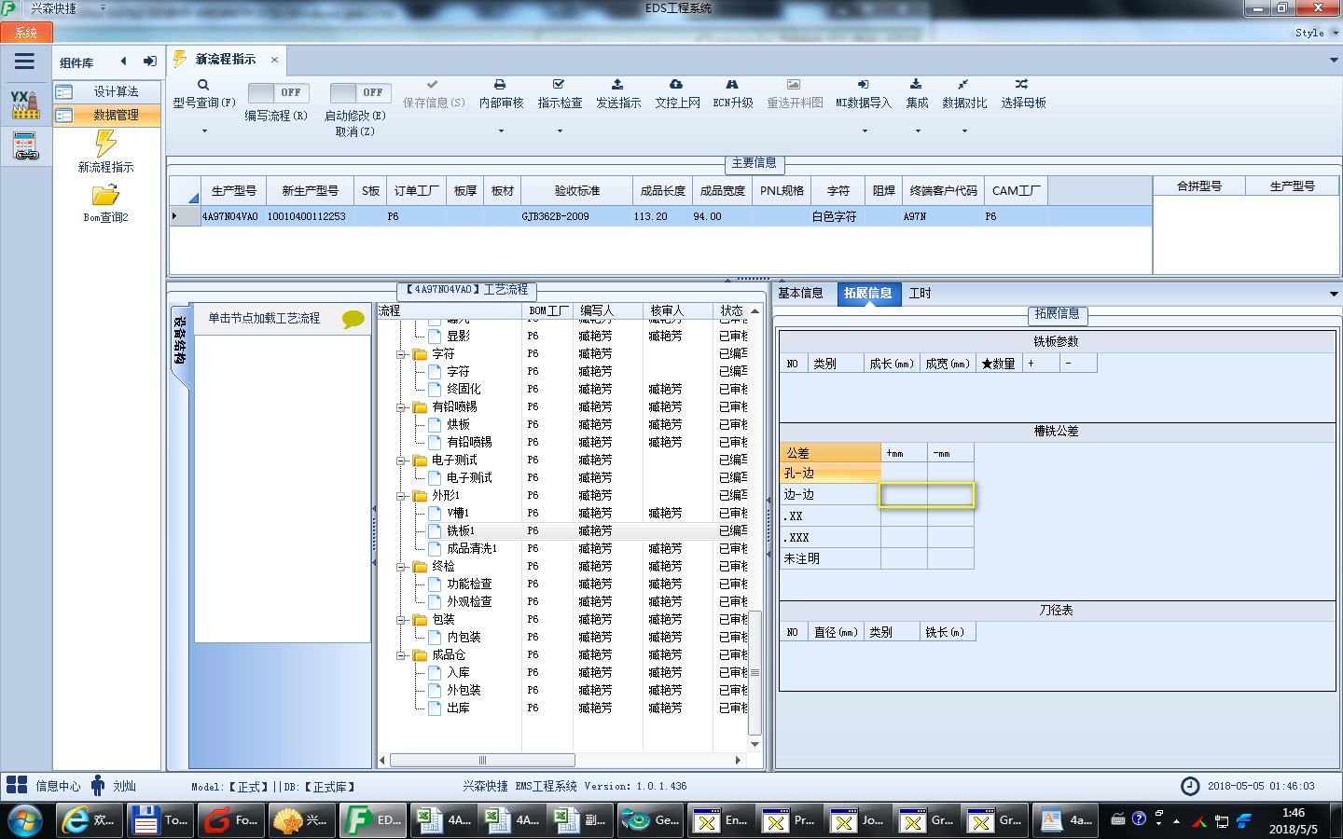Screen dimensions: 1343x839
Task: Click the + column header in 铣板参数
Action: tap(1040, 364)
